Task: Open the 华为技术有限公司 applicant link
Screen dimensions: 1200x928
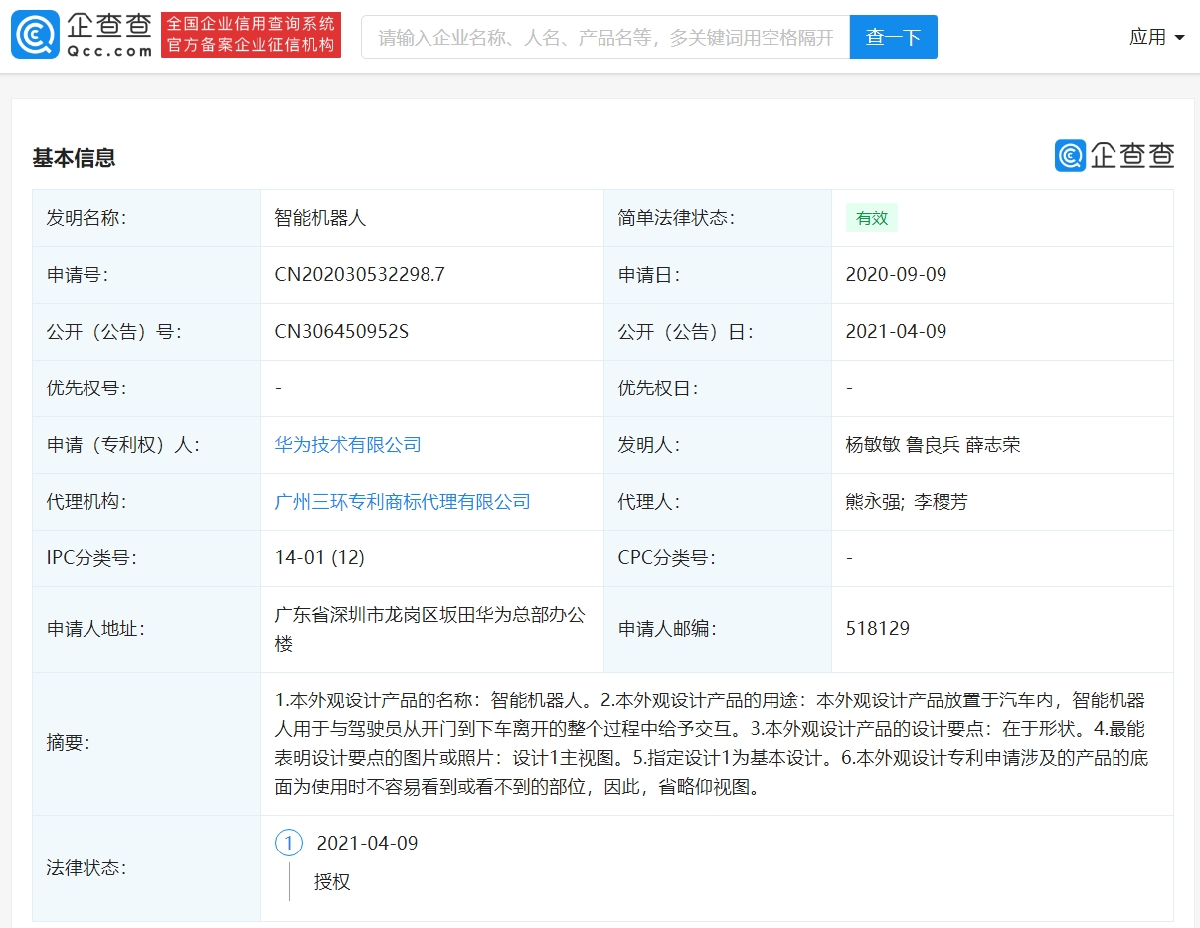Action: (348, 445)
